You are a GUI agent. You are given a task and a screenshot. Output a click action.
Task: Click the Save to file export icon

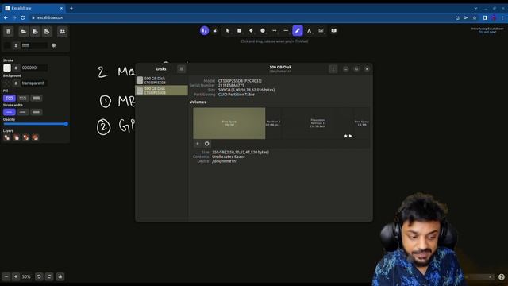click(35, 32)
